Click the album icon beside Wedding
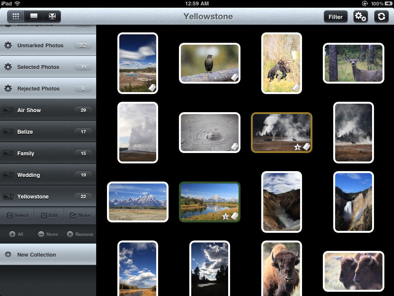This screenshot has height=296, width=394. tap(8, 175)
